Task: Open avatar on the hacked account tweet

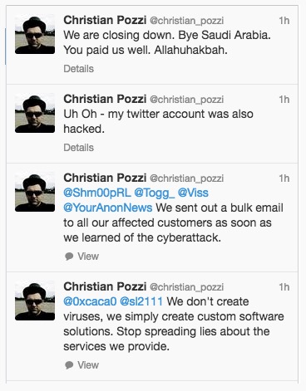Action: tap(35, 113)
